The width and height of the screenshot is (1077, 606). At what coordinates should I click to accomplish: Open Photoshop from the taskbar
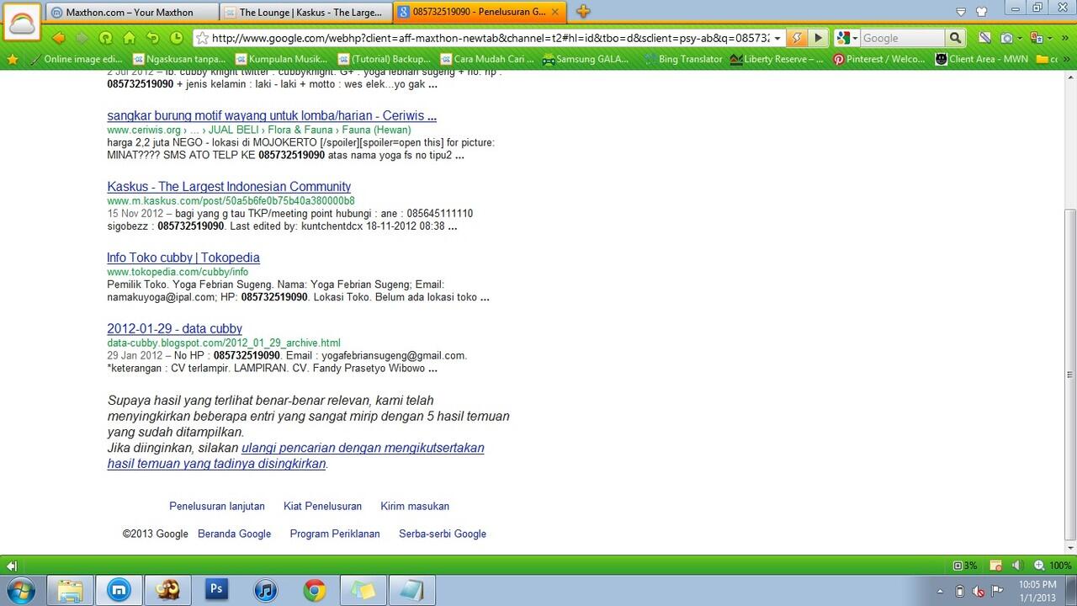(x=216, y=590)
